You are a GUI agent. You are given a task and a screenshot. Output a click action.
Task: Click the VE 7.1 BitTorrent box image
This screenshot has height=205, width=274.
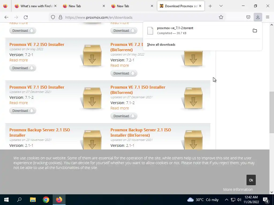point(193,98)
